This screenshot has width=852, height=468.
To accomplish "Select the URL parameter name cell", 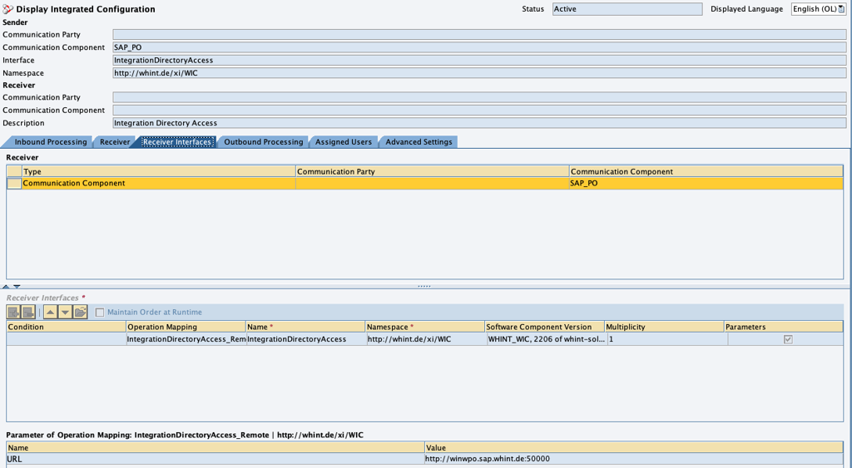I will point(215,460).
